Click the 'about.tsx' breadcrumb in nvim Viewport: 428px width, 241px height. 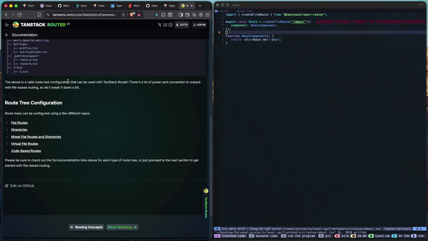(244, 11)
